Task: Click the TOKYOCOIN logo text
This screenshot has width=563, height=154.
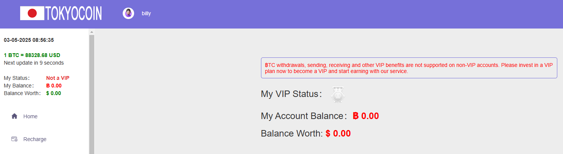Action: pyautogui.click(x=73, y=13)
